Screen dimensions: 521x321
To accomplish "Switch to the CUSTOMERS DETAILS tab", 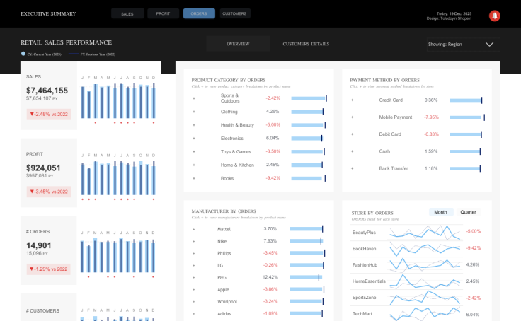I will (x=306, y=44).
